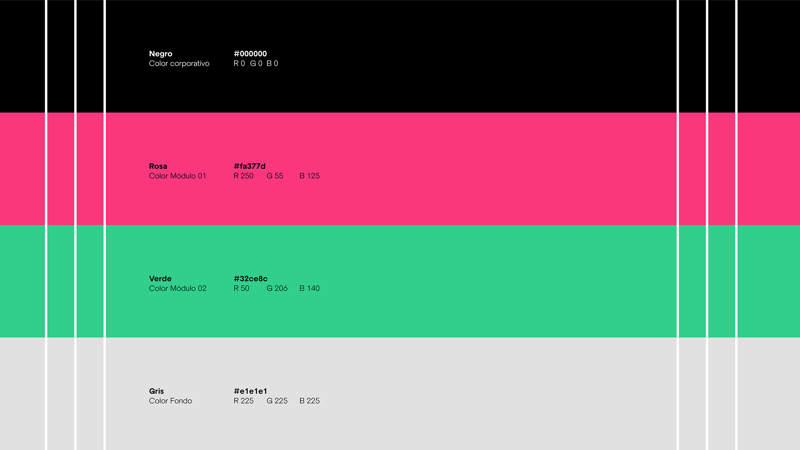Click the Gris color name label
This screenshot has height=450, width=800.
coord(156,391)
